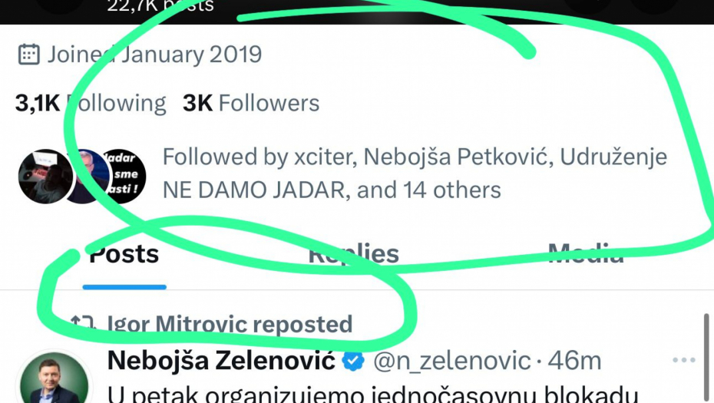Viewport: 714px width, 403px height.
Task: Open the first dark follower avatar
Action: tap(43, 176)
